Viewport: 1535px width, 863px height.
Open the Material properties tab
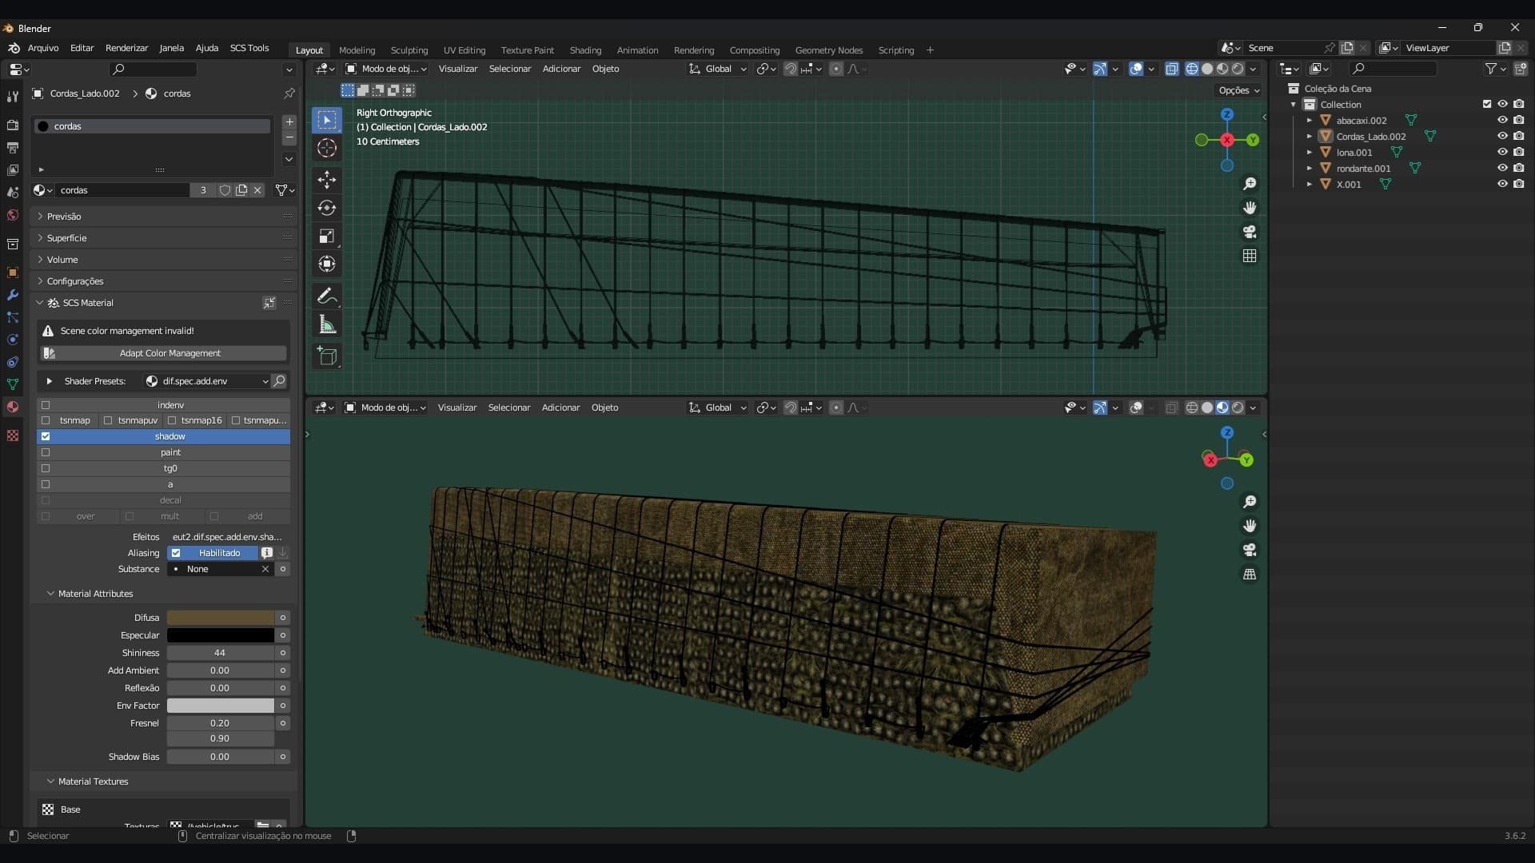12,407
